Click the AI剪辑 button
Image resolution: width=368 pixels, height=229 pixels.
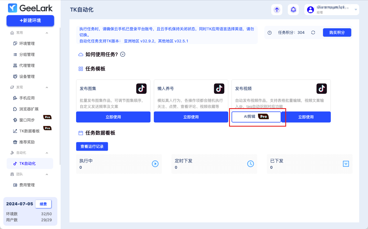click(256, 117)
